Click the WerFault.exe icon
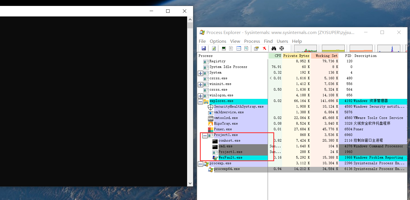Screen dimensions: 410x200 pyautogui.click(x=215, y=158)
